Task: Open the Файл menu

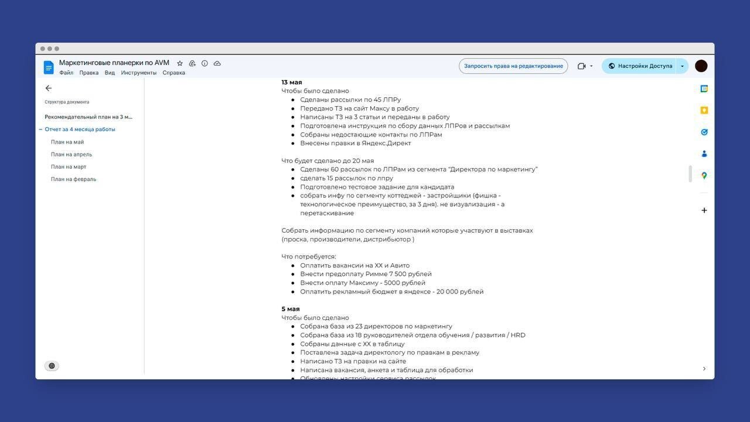Action: pyautogui.click(x=66, y=73)
